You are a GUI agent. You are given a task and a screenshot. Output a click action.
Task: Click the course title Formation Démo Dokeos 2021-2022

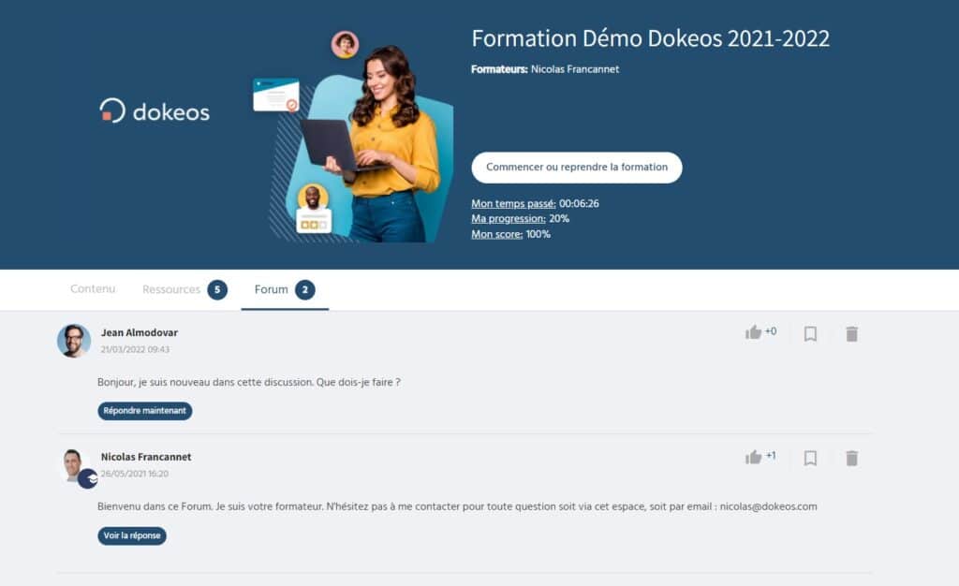point(650,38)
